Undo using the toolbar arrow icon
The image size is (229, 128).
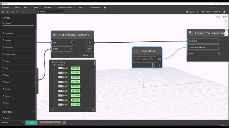tap(18, 12)
